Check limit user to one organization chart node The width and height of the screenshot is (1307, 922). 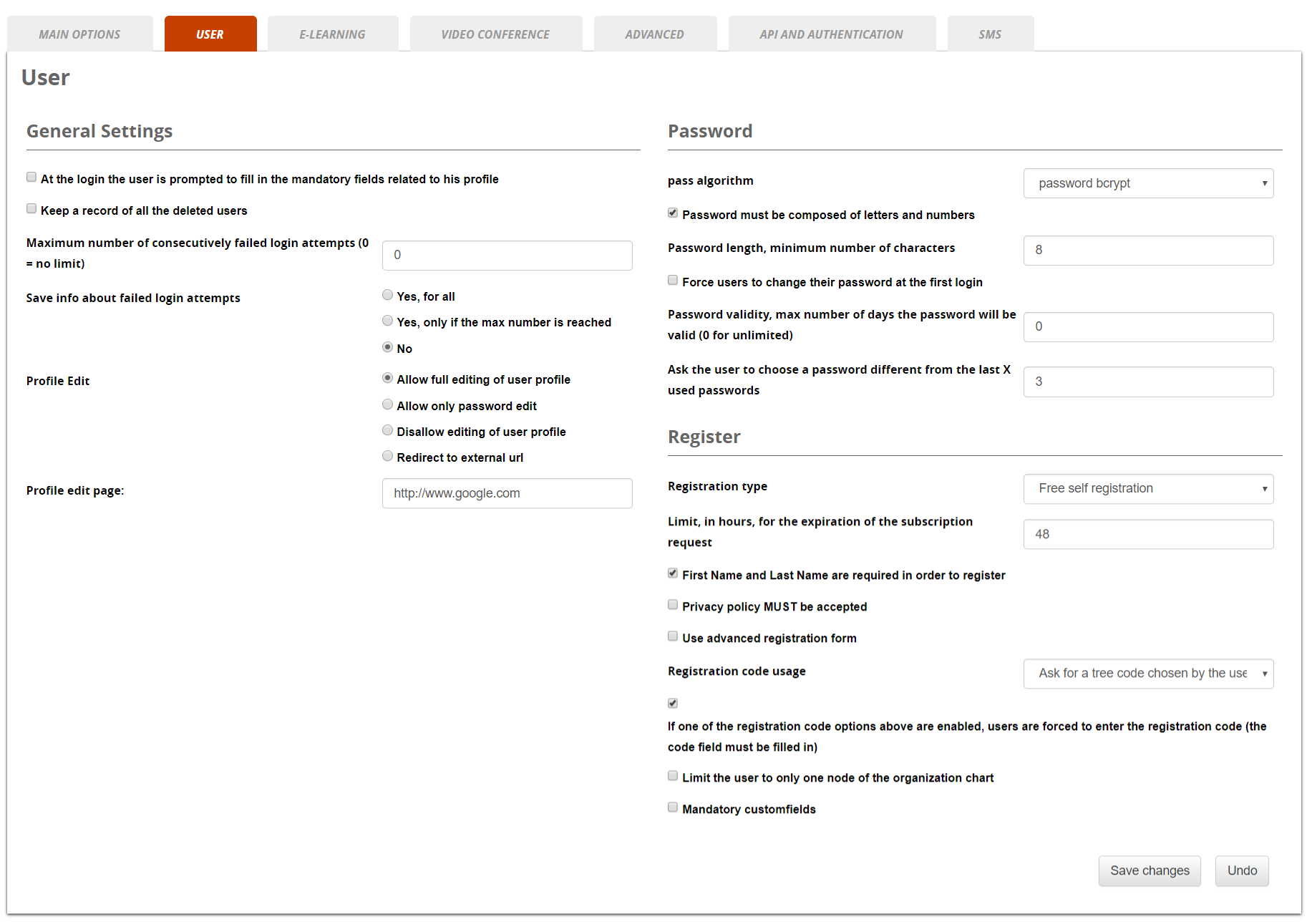tap(673, 775)
